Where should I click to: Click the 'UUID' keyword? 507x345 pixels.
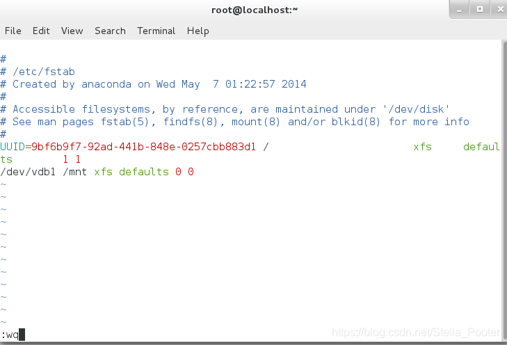(13, 147)
